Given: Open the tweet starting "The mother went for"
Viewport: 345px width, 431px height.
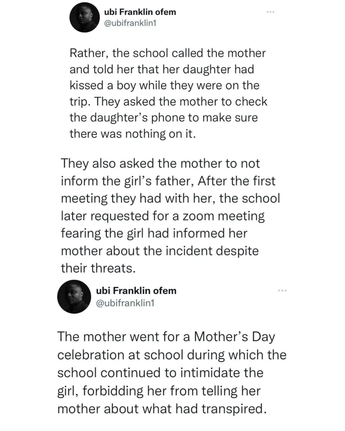Looking at the screenshot, I should pyautogui.click(x=166, y=337).
